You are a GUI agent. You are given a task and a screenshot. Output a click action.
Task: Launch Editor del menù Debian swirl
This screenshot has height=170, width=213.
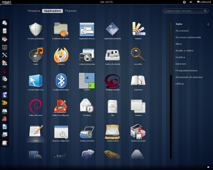tap(35, 106)
